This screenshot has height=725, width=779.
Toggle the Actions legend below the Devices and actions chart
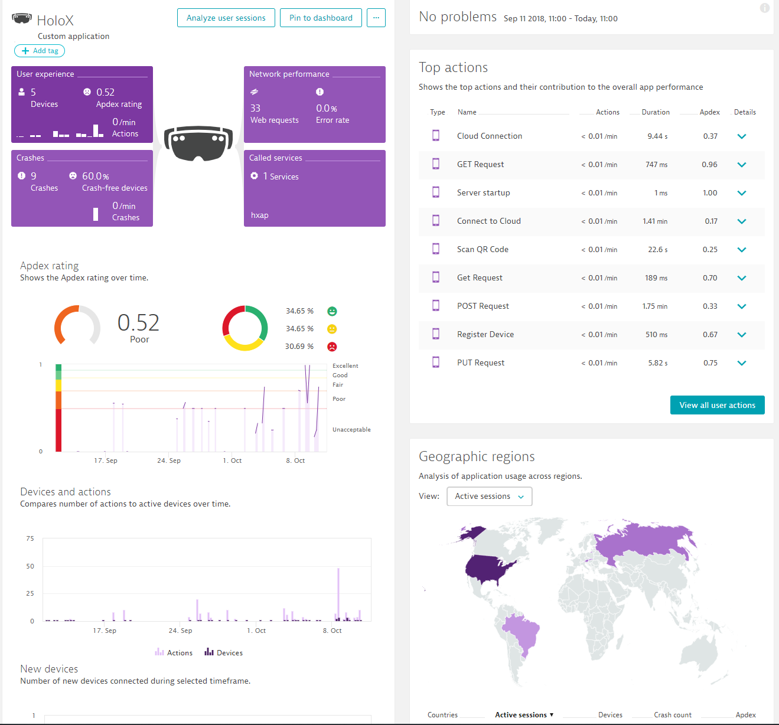coord(174,652)
